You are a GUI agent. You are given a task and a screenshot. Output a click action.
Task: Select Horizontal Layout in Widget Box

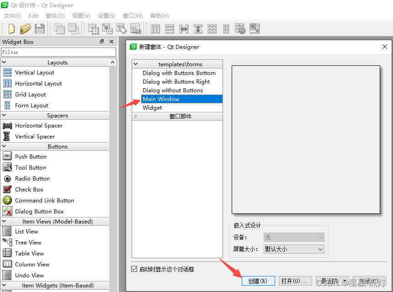click(38, 84)
